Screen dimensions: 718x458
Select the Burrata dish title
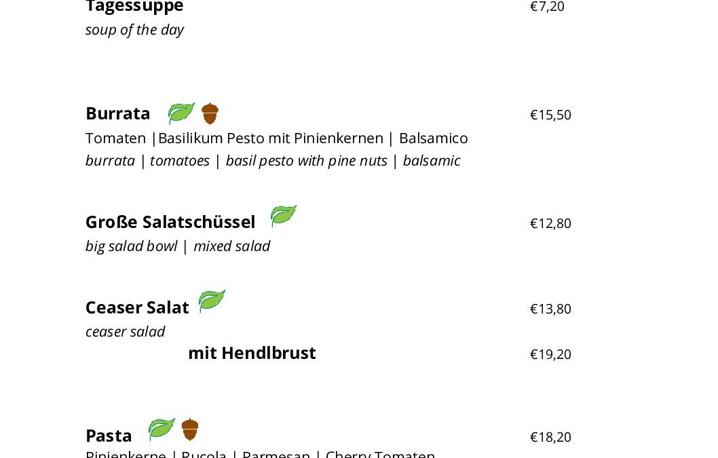(x=117, y=113)
